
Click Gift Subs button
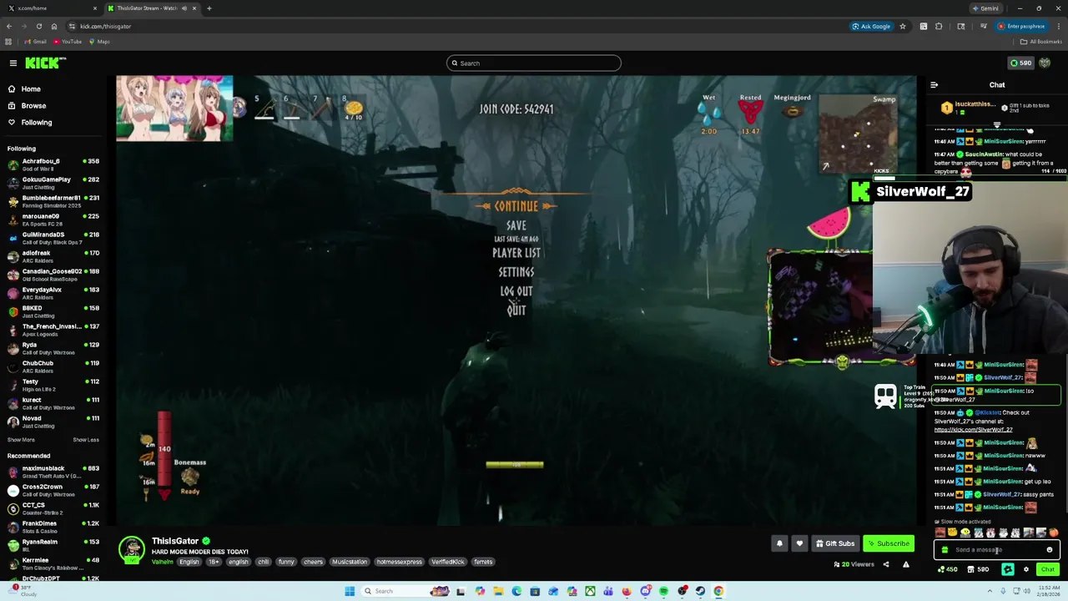835,543
